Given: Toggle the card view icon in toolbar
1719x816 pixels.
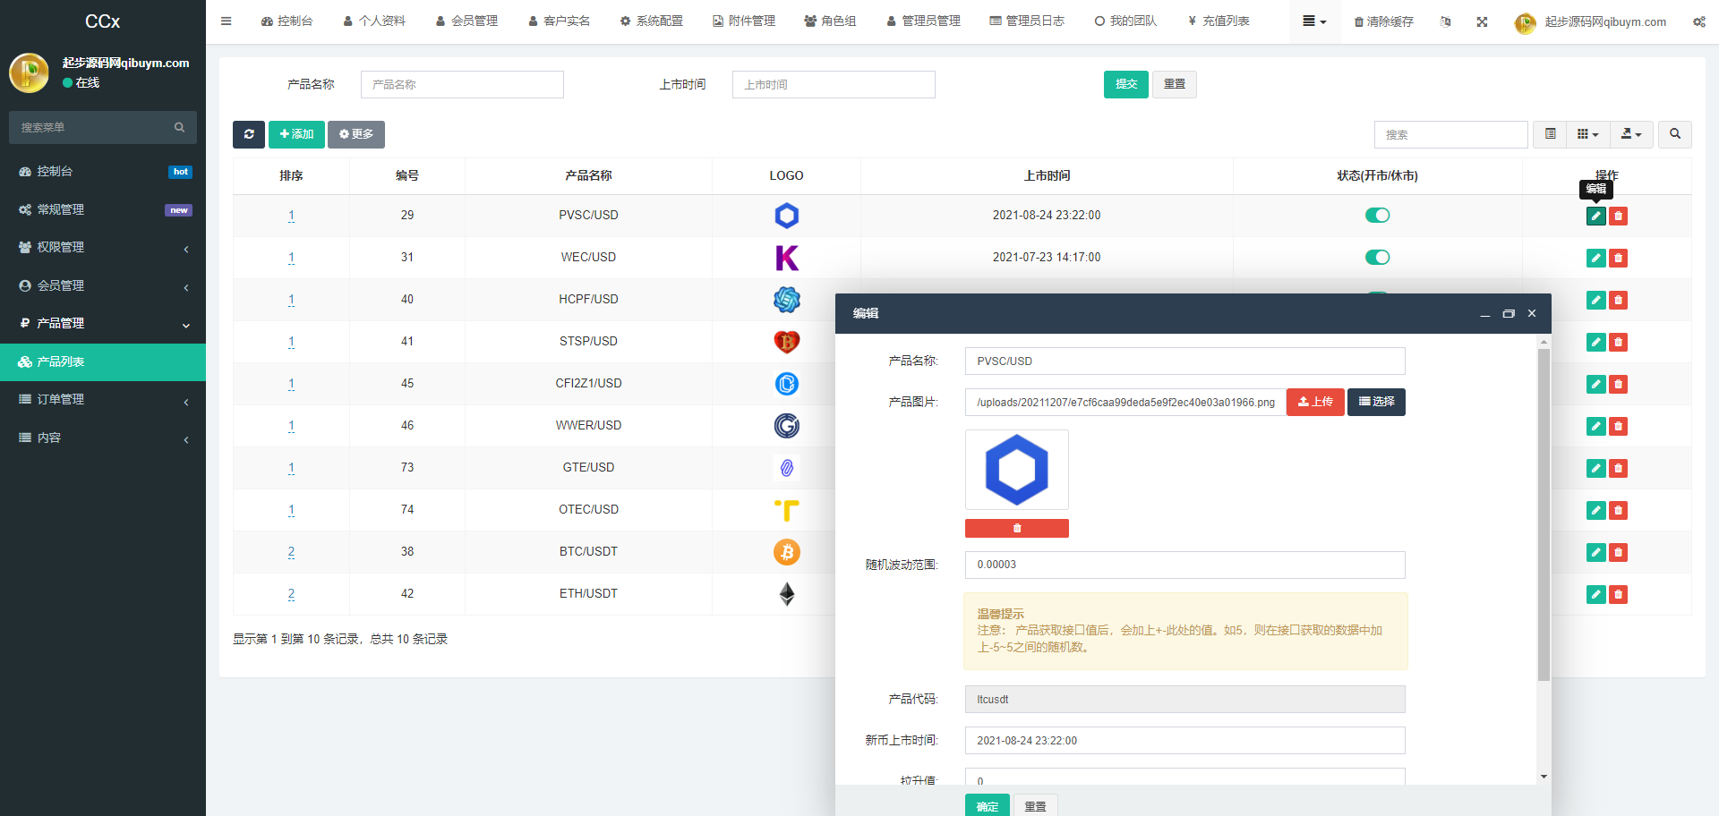Looking at the screenshot, I should [1550, 134].
